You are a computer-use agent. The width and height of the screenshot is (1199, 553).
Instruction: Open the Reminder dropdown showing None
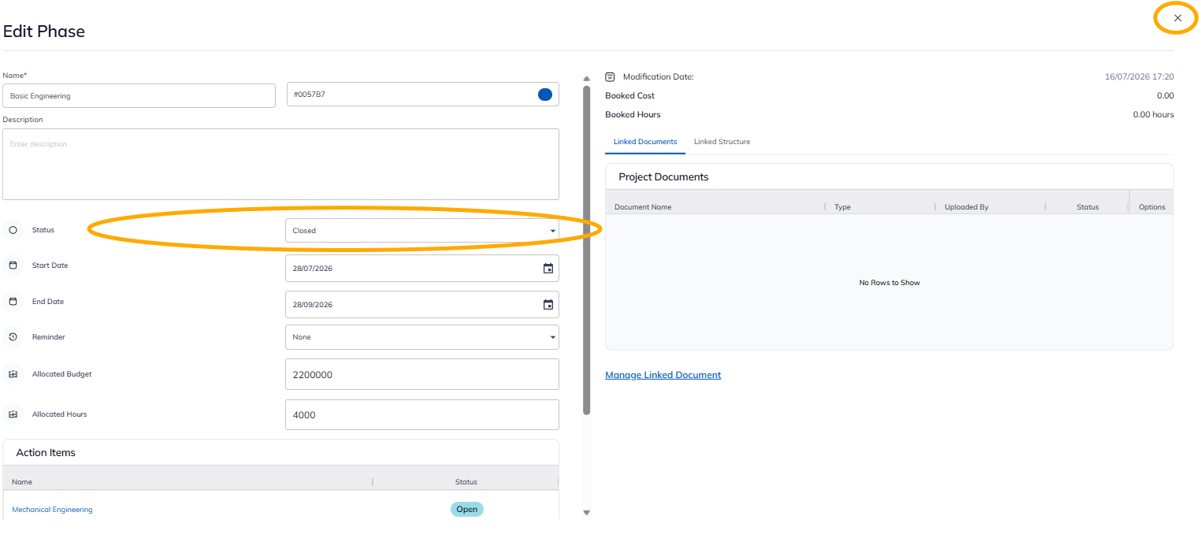click(422, 337)
